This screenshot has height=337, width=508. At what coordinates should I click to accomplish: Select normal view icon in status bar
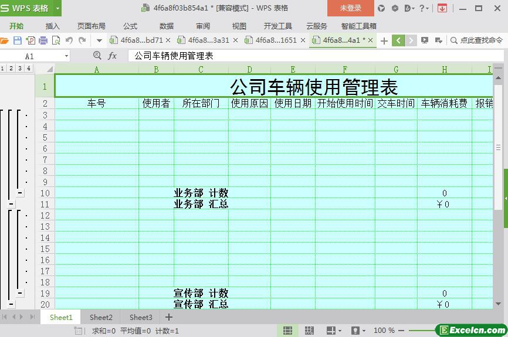tap(287, 331)
